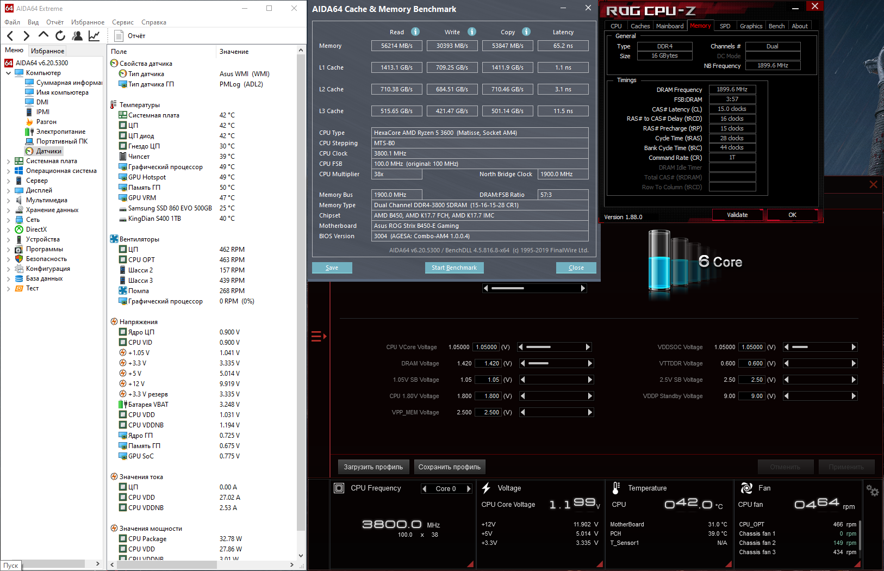The image size is (884, 571).
Task: Collapse the Компьютер tree node
Action: coord(9,73)
